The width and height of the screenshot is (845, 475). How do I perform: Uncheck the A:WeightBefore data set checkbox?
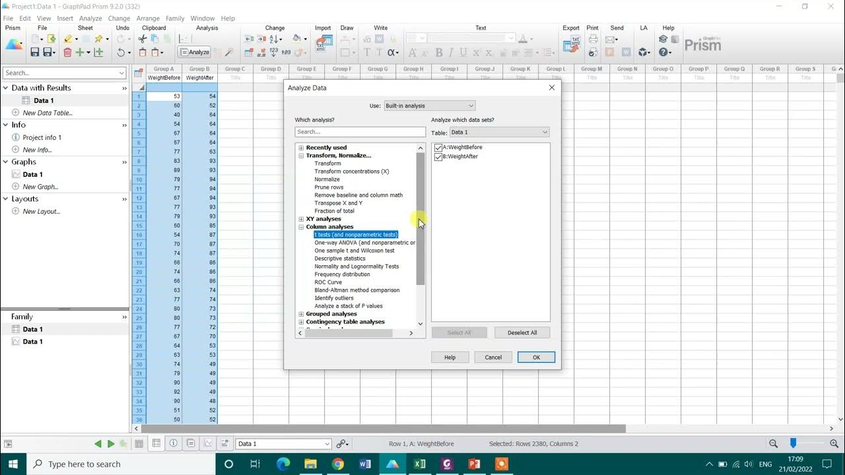[x=438, y=148]
